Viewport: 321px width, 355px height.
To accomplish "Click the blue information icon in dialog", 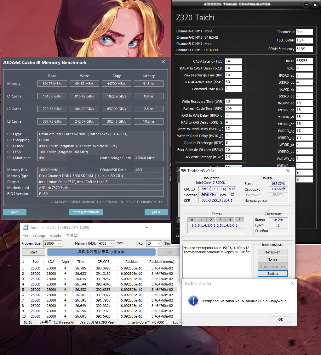I will [x=193, y=301].
